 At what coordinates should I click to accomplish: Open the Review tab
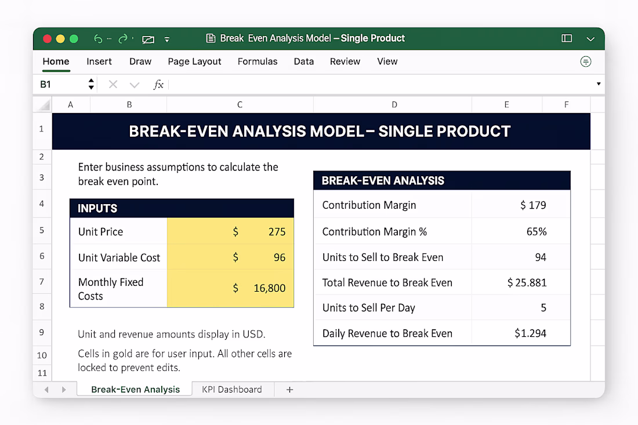pyautogui.click(x=345, y=61)
